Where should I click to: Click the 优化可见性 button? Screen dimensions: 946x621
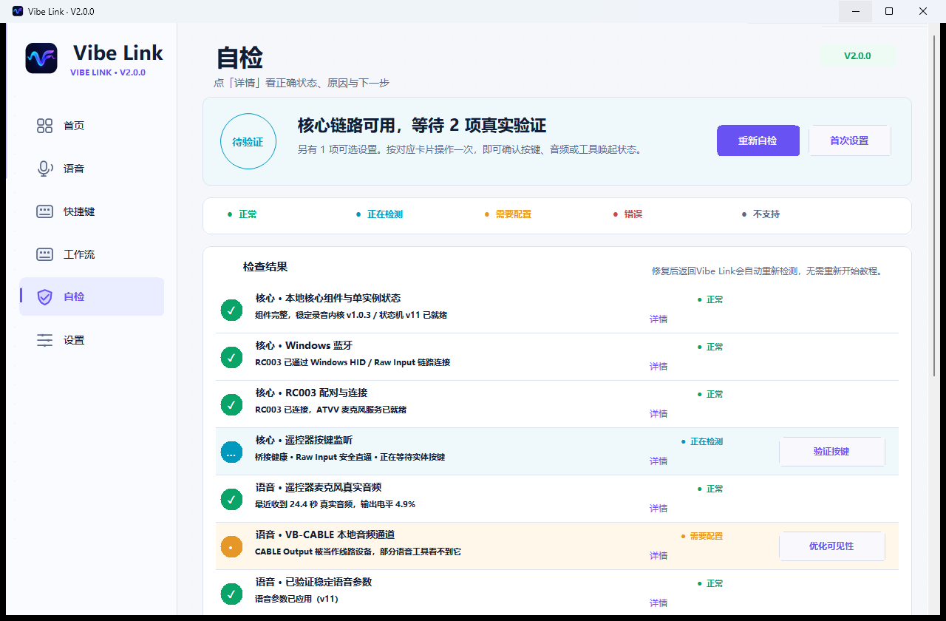click(831, 546)
